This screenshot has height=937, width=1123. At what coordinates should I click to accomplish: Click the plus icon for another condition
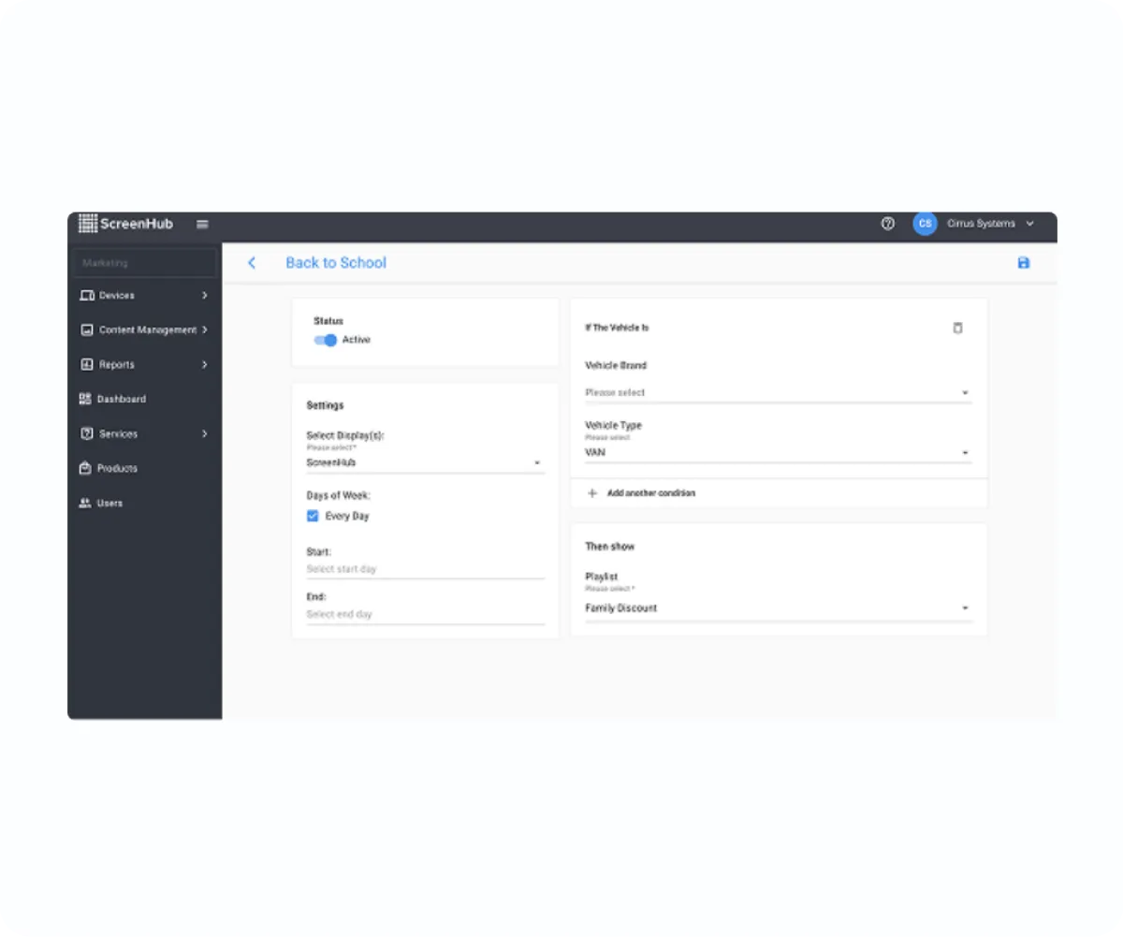tap(591, 492)
